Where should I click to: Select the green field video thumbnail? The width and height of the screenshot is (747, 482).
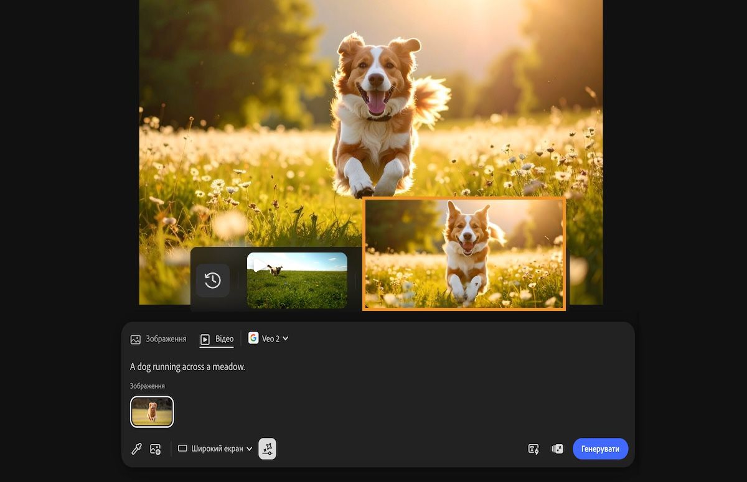tap(297, 280)
